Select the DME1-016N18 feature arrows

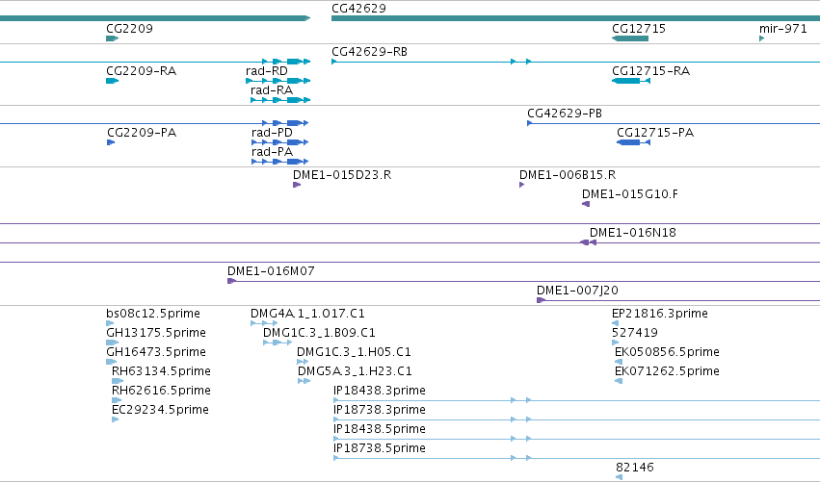click(x=589, y=242)
